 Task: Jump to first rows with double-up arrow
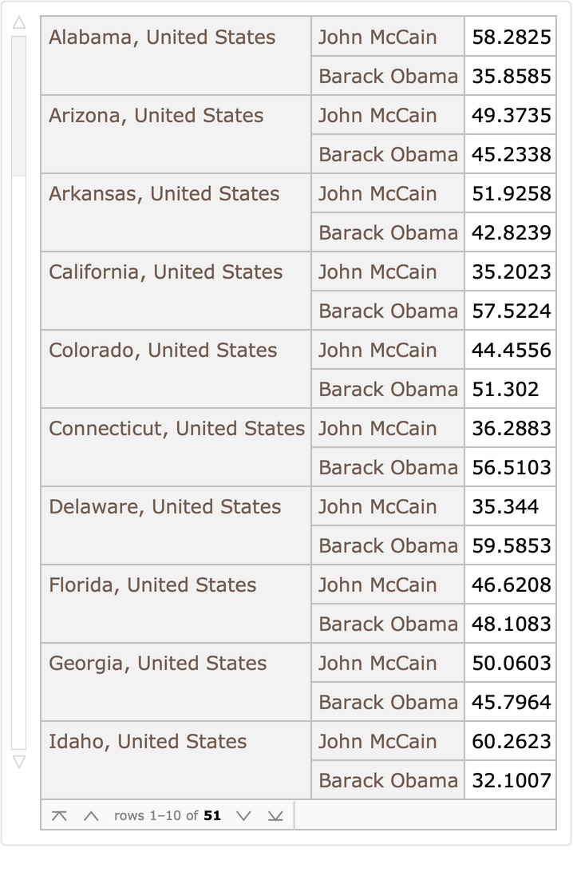pyautogui.click(x=59, y=815)
